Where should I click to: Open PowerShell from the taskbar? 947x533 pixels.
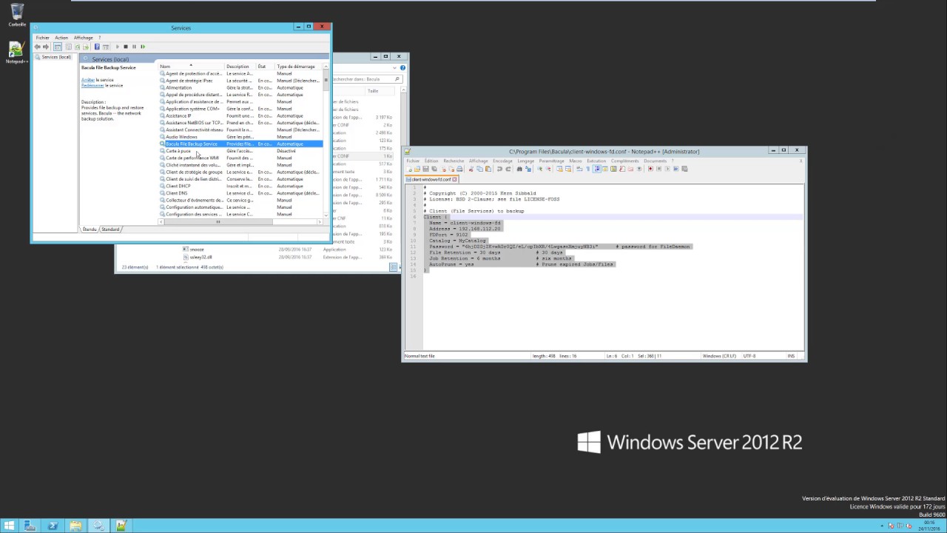pyautogui.click(x=53, y=526)
